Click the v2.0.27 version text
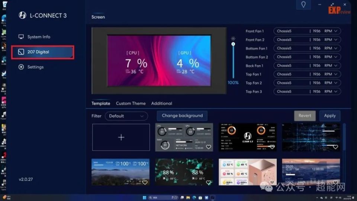Viewport: 357px width, 201px height. pos(26,179)
